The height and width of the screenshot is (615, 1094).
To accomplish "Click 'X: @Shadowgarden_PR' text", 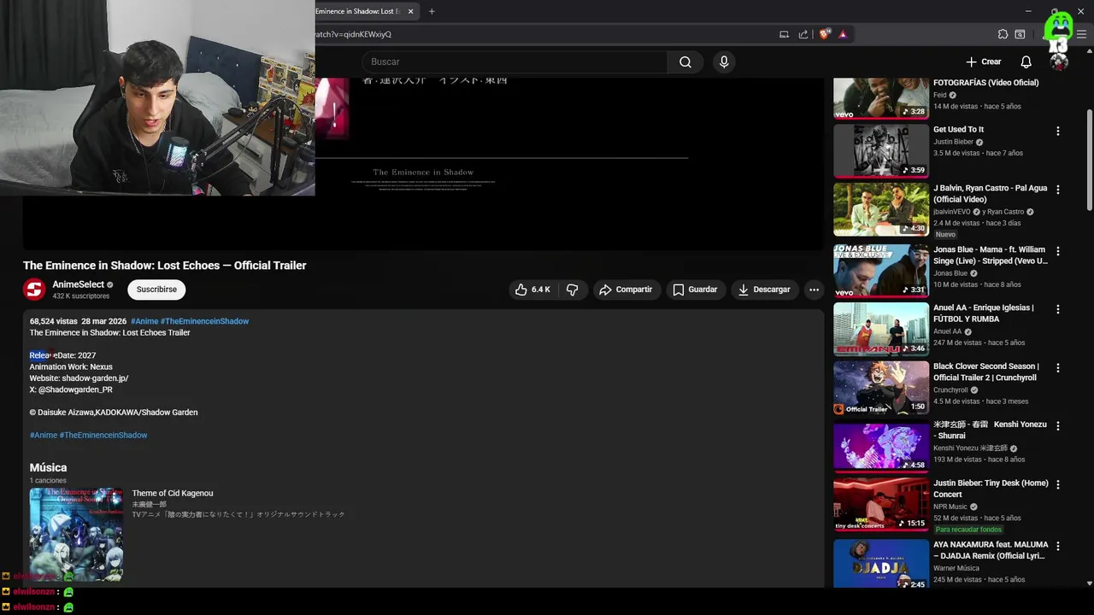I will point(71,389).
